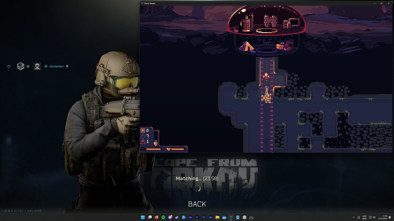Viewport: 394px width, 221px height.
Task: Open Premiere Pro from the taskbar
Action: pos(197,217)
